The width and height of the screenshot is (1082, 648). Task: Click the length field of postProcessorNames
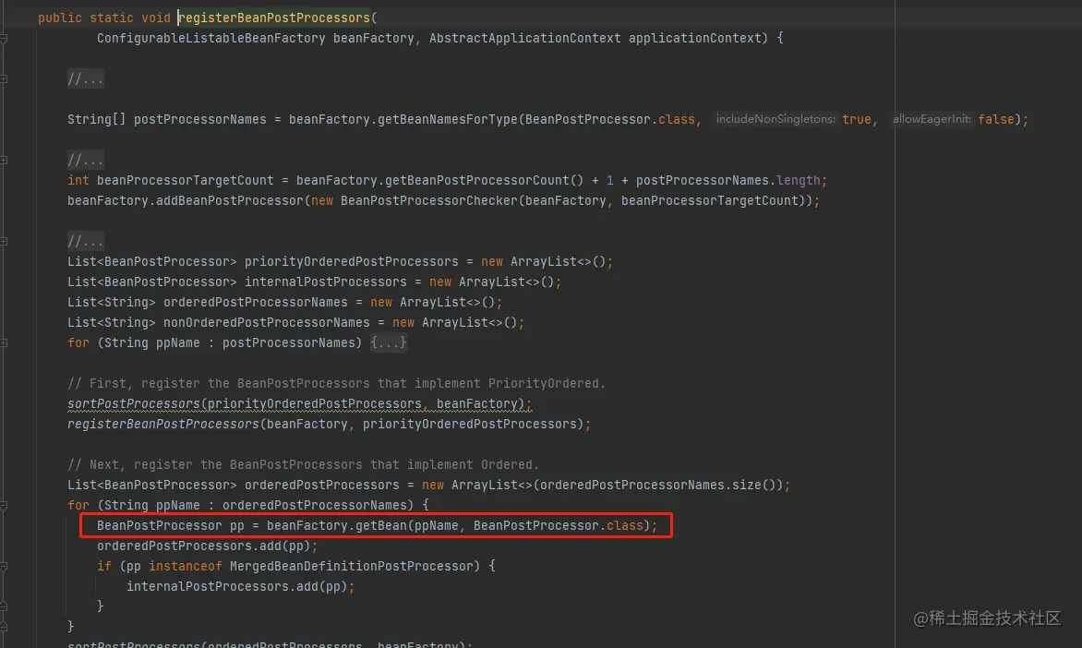tap(799, 180)
